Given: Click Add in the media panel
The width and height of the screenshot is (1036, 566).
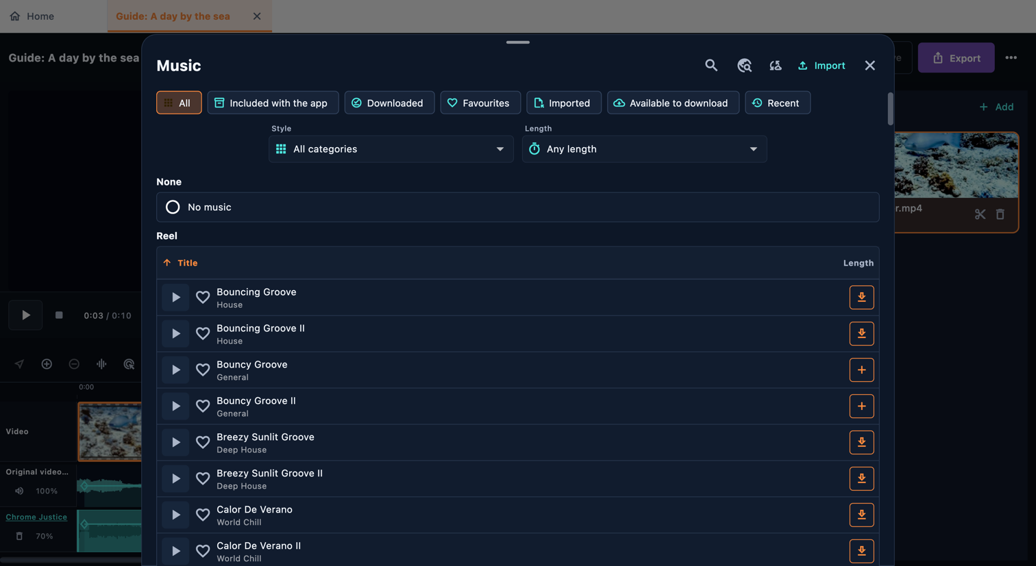Looking at the screenshot, I should click(996, 107).
